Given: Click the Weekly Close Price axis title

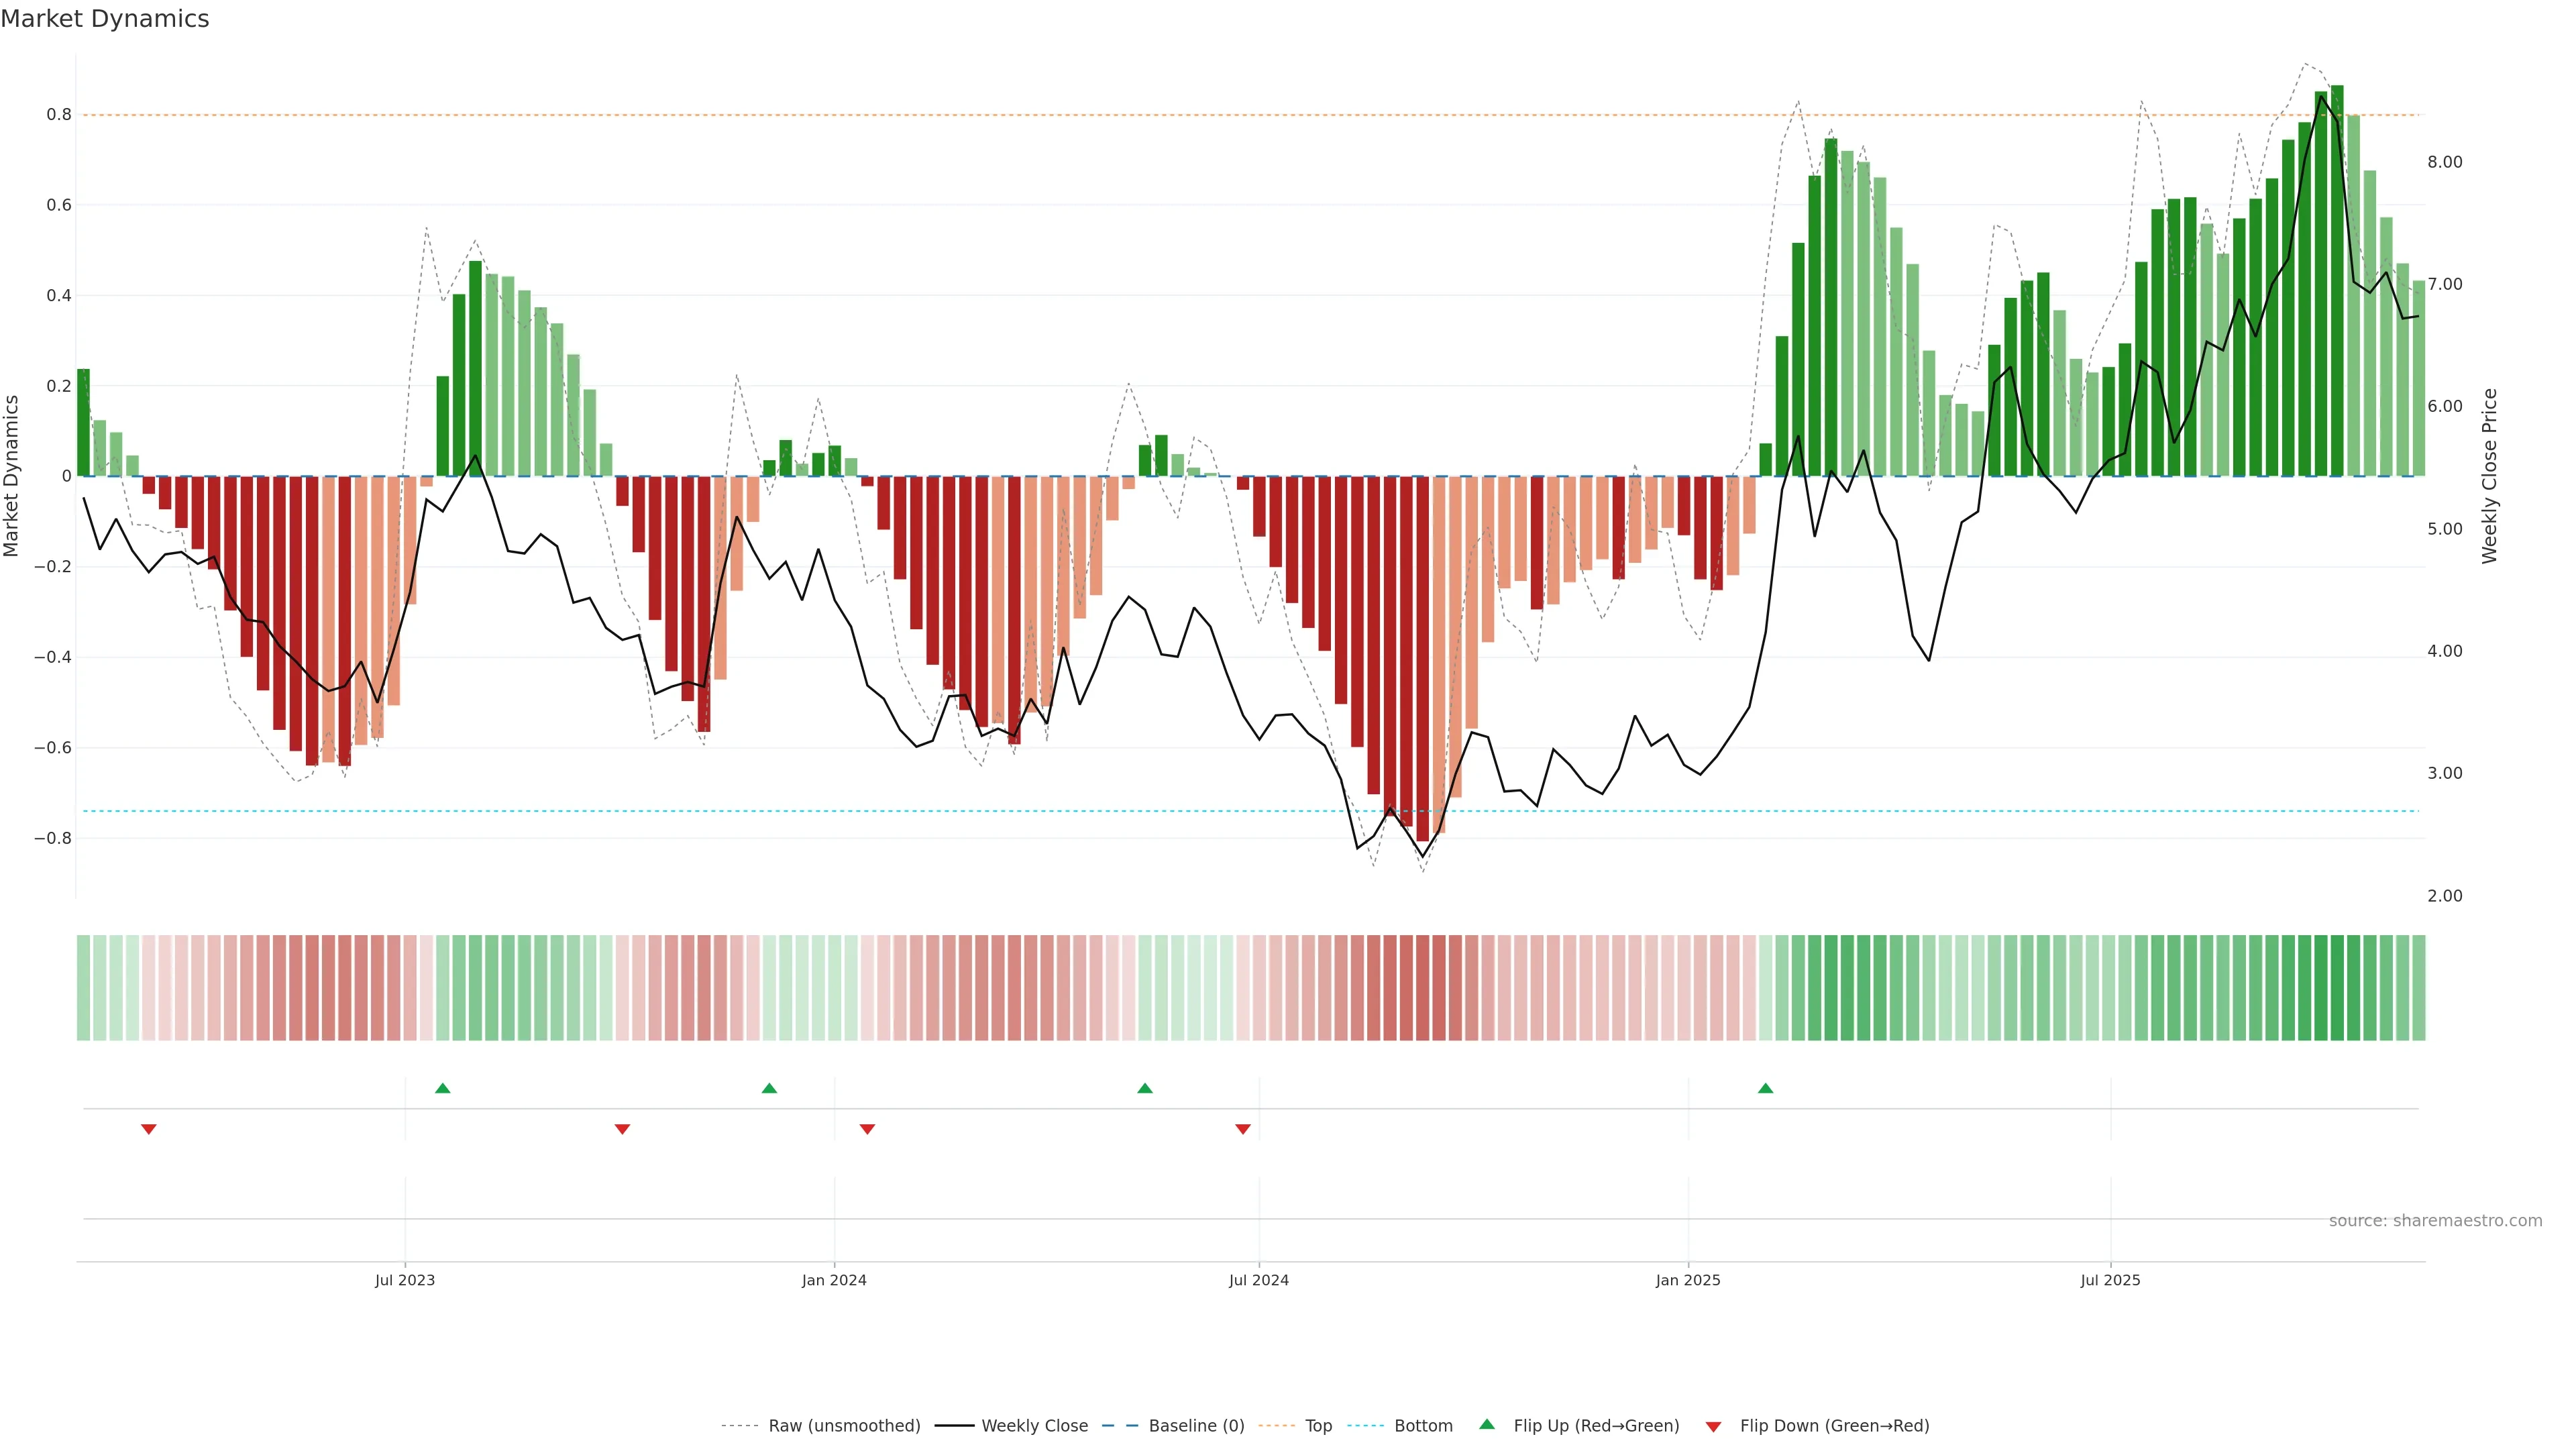Looking at the screenshot, I should pyautogui.click(x=2489, y=476).
